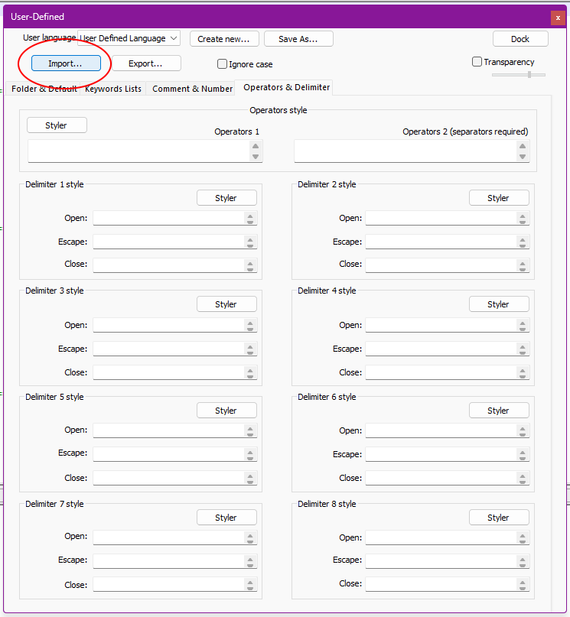Click the Operators 2 separators stepper
Image resolution: width=570 pixels, height=617 pixels.
(522, 151)
